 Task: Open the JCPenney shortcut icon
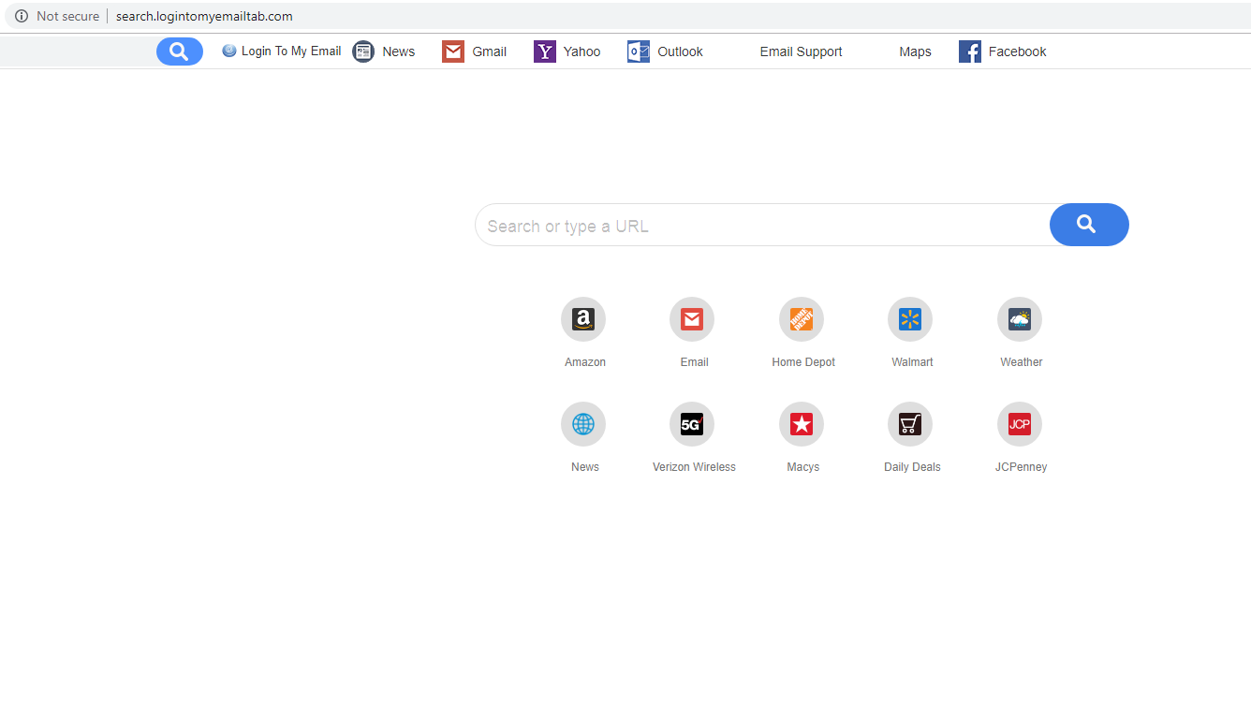click(x=1020, y=424)
